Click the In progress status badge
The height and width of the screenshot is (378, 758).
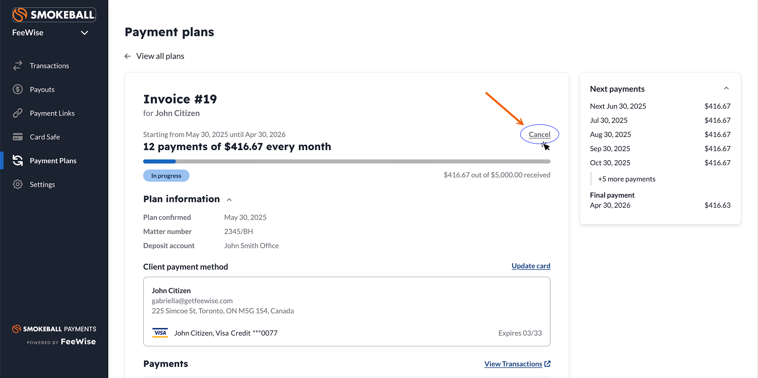click(x=166, y=176)
